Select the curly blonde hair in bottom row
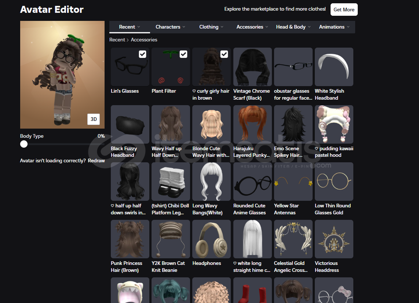This screenshot has height=303, width=419. pyautogui.click(x=211, y=290)
